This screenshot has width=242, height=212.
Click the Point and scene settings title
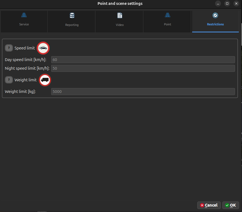[120, 4]
